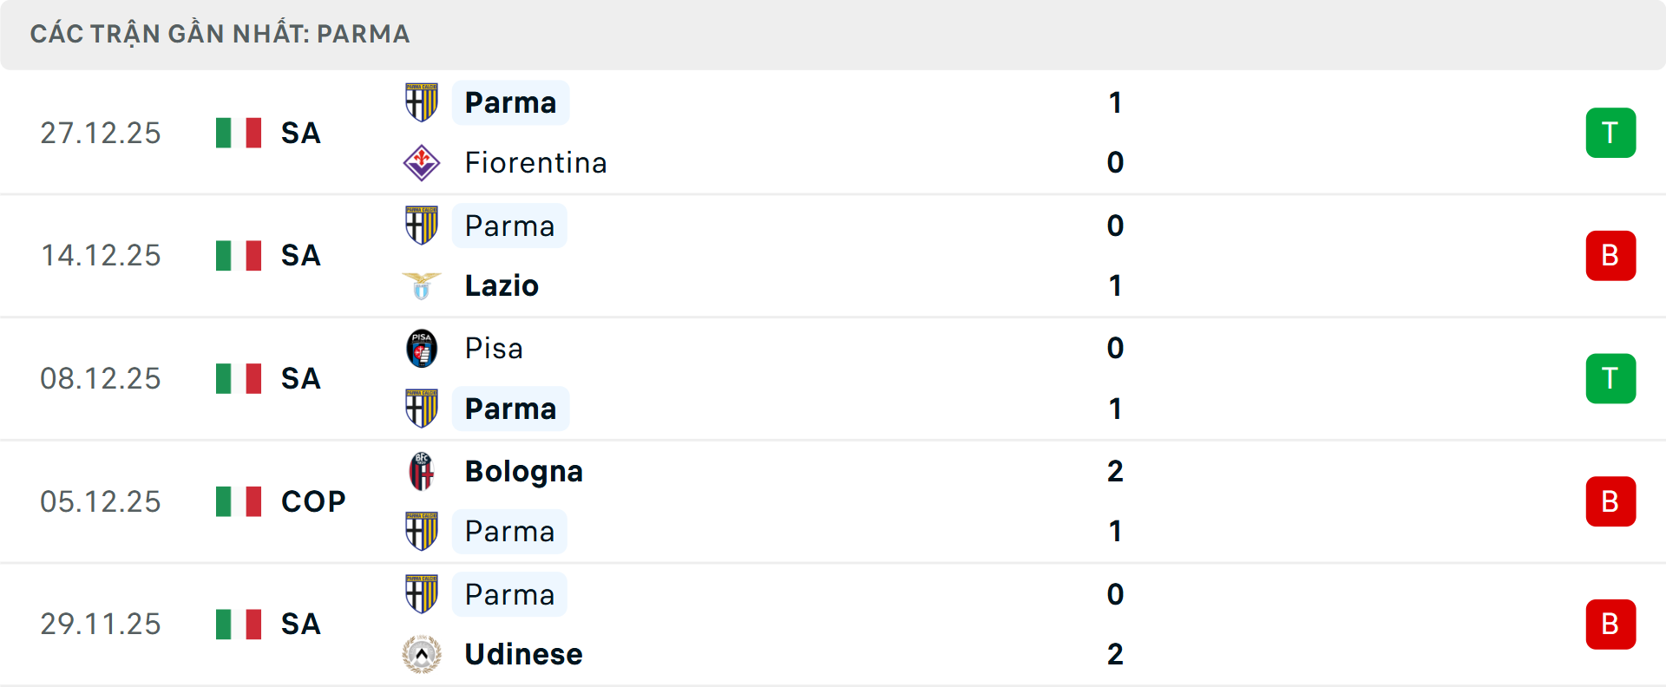Select the Italy flag on the COP row
This screenshot has height=687, width=1666.
point(238,501)
